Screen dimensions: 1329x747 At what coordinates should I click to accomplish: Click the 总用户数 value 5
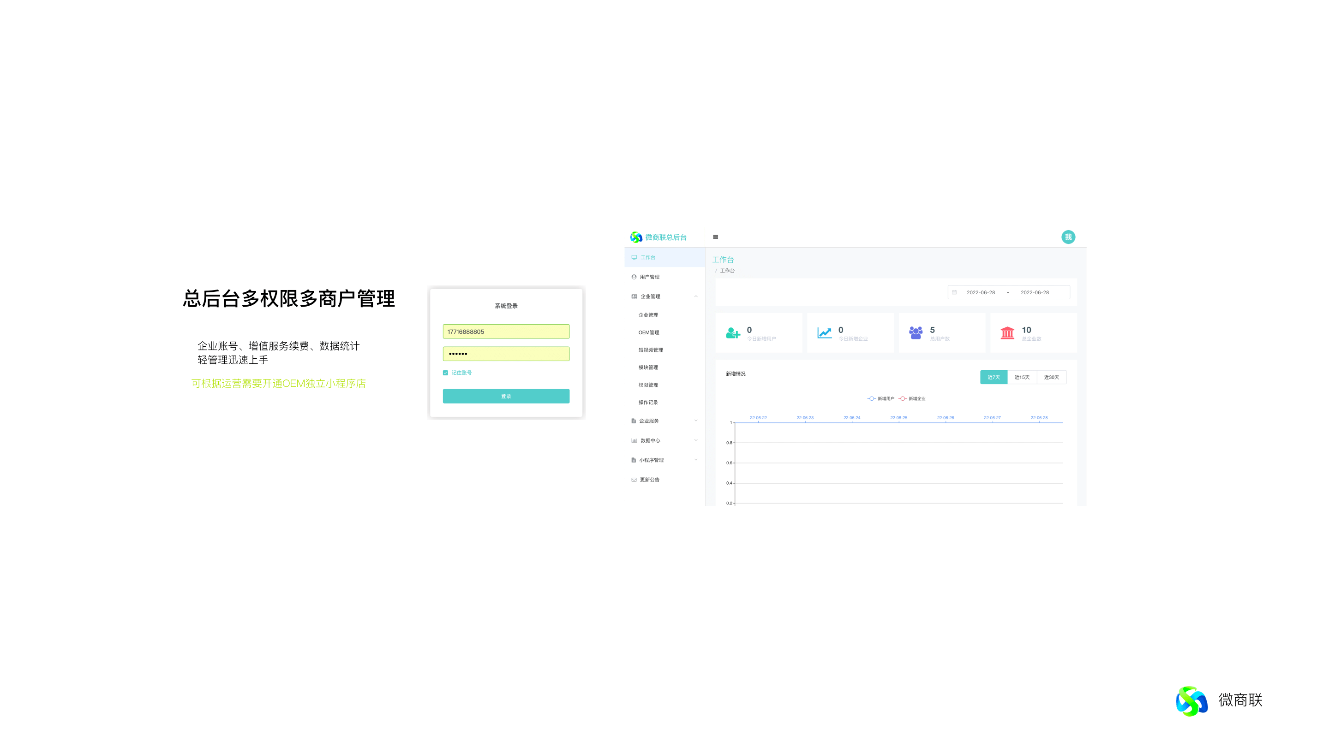[932, 330]
